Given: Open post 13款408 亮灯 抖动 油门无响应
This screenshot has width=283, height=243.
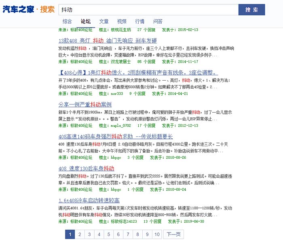Looking at the screenshot, I should [108, 40].
